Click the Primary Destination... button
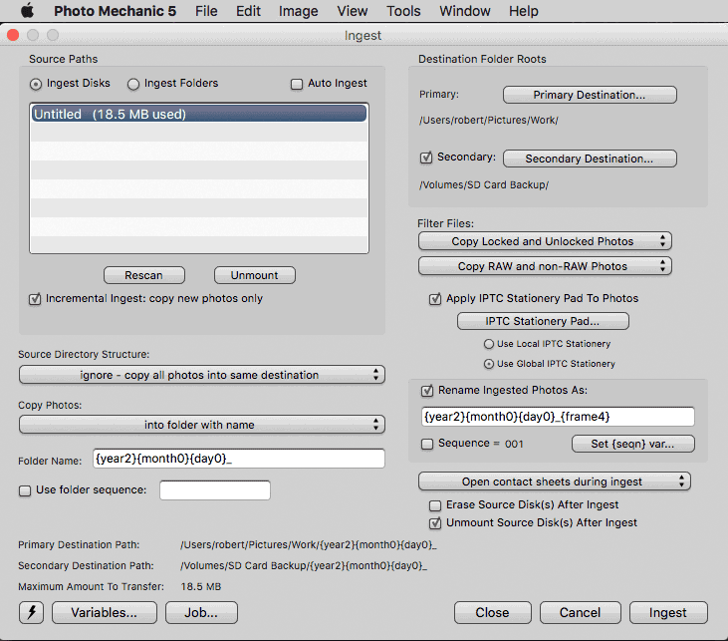 [590, 95]
